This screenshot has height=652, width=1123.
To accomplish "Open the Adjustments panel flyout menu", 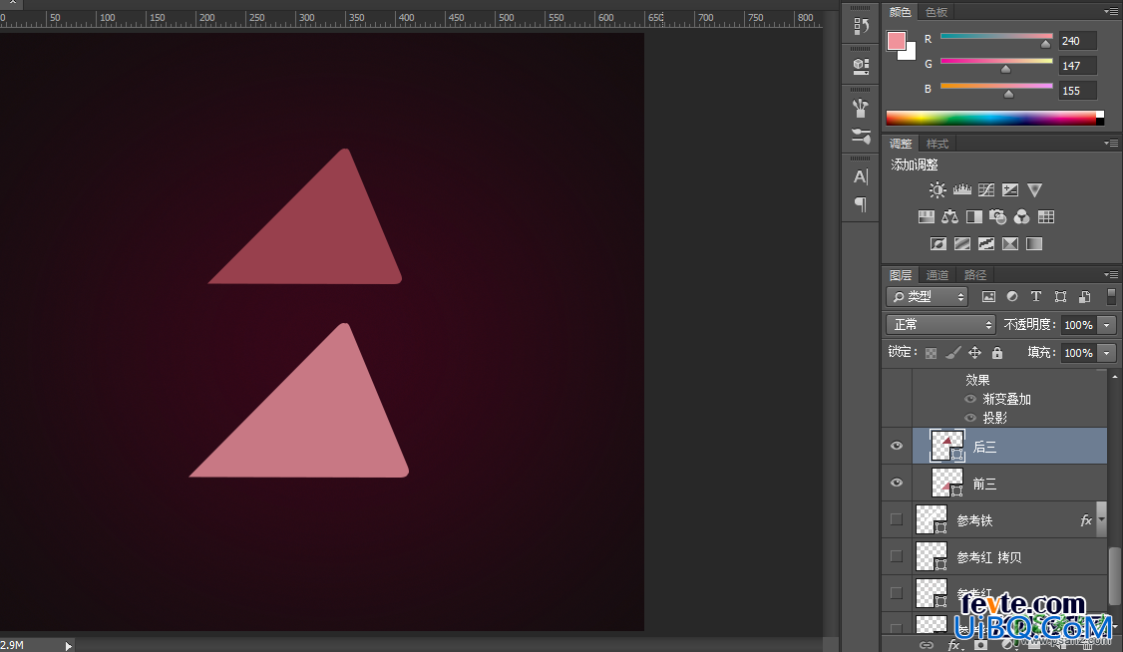I will click(1111, 144).
